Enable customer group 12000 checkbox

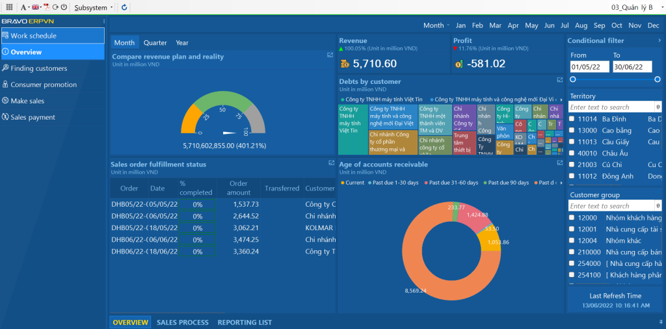(572, 218)
